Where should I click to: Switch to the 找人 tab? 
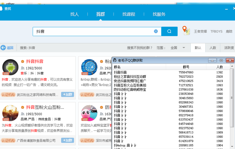(x=74, y=14)
